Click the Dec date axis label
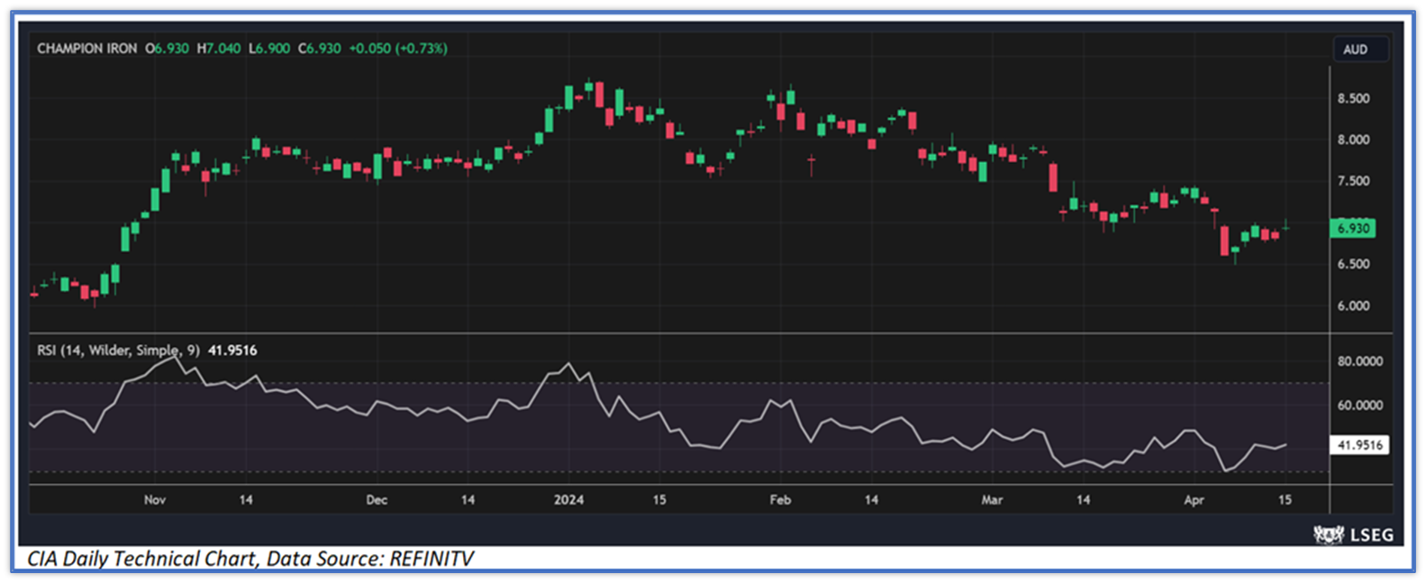The image size is (1426, 583). pos(377,499)
